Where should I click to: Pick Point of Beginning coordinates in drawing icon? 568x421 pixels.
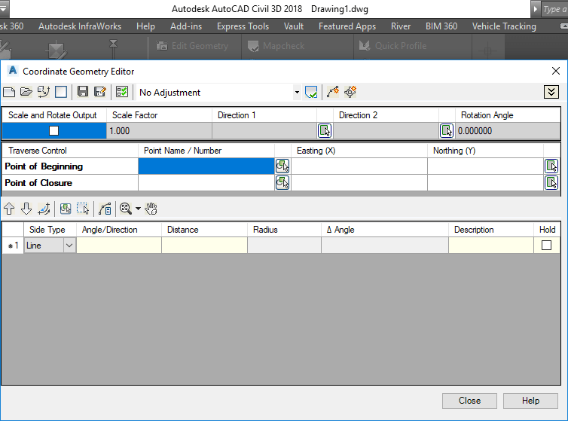pyautogui.click(x=551, y=166)
